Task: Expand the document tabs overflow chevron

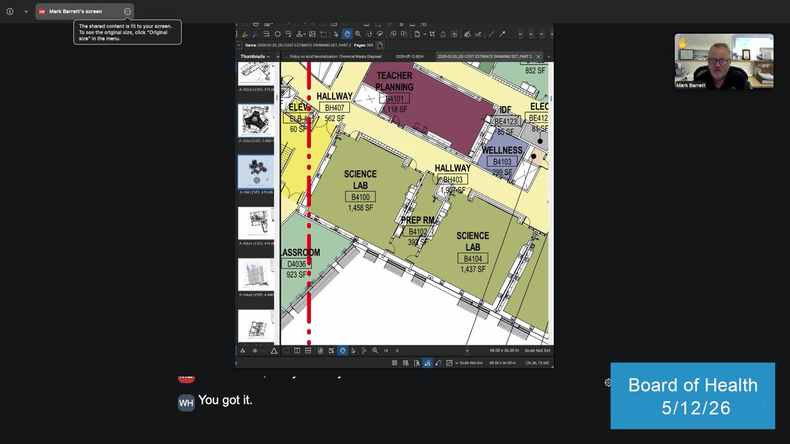Action: click(549, 56)
